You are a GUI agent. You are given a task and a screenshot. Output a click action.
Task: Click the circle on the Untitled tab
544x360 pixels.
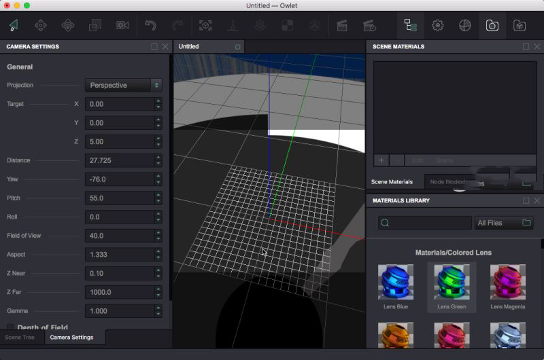237,47
